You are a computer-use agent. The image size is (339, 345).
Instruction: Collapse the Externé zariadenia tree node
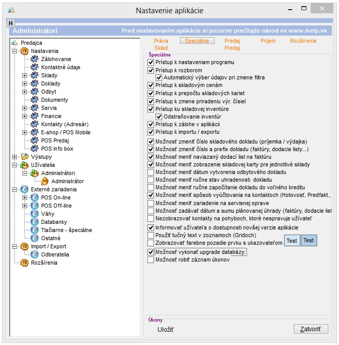click(14, 190)
